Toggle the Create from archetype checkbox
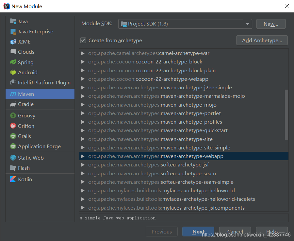The height and width of the screenshot is (241, 294). [83, 40]
